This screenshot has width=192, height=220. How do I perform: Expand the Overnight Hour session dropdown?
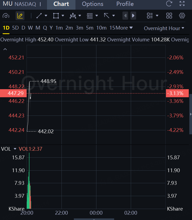tap(164, 28)
